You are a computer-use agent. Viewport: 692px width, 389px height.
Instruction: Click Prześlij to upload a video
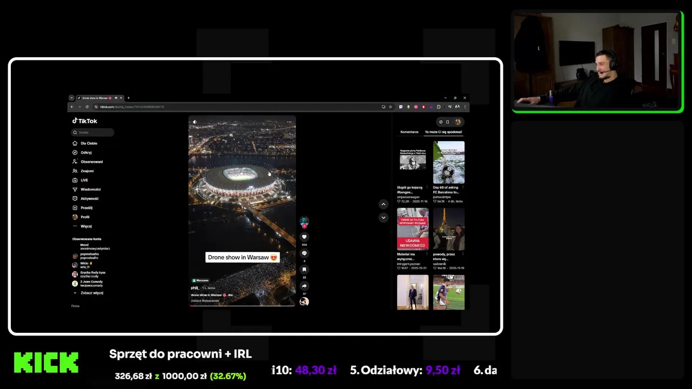point(83,207)
